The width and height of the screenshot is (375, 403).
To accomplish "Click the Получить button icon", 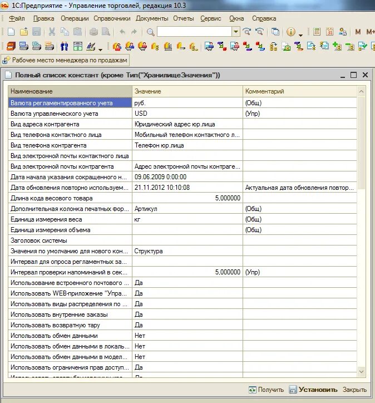I will pyautogui.click(x=252, y=390).
